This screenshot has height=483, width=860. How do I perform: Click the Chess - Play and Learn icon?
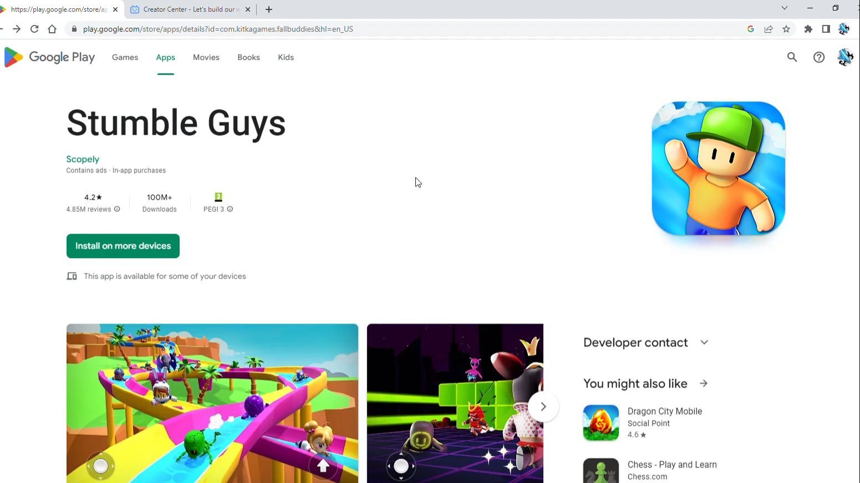(601, 471)
